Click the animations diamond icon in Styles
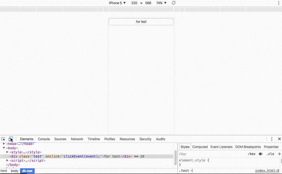Image resolution: width=282 pixels, height=174 pixels. tap(261, 154)
